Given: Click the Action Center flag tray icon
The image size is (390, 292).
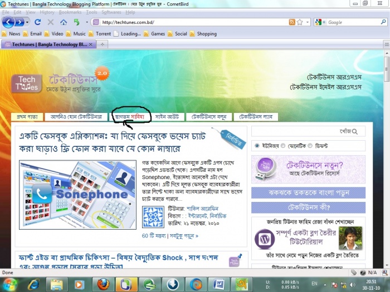Looking at the screenshot, I should [x=334, y=285].
